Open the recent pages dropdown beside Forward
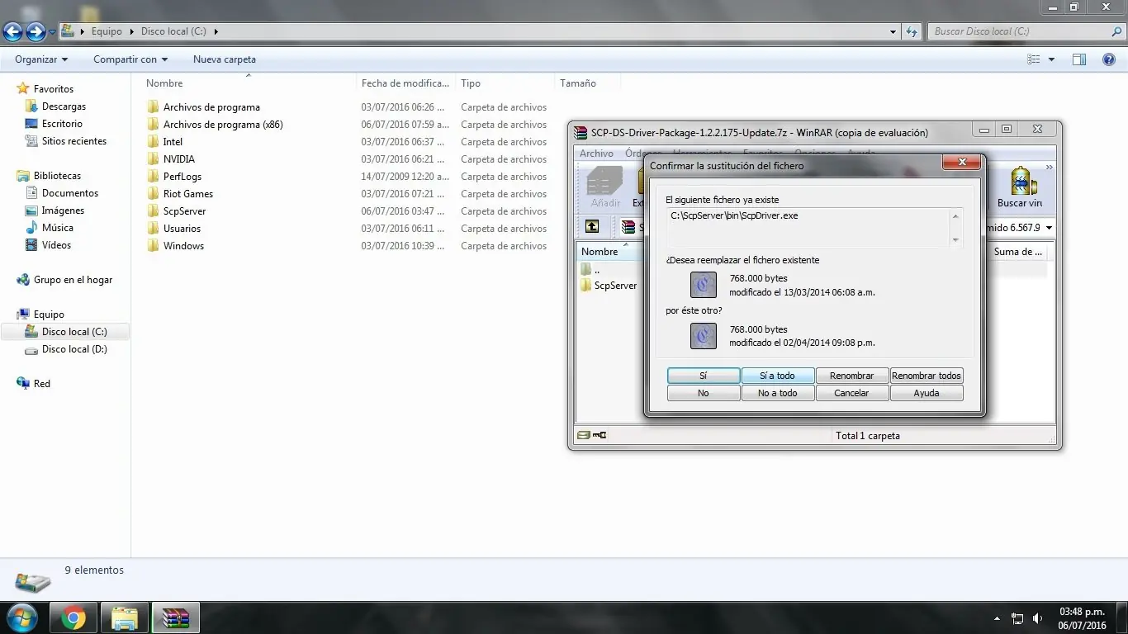 [x=53, y=32]
